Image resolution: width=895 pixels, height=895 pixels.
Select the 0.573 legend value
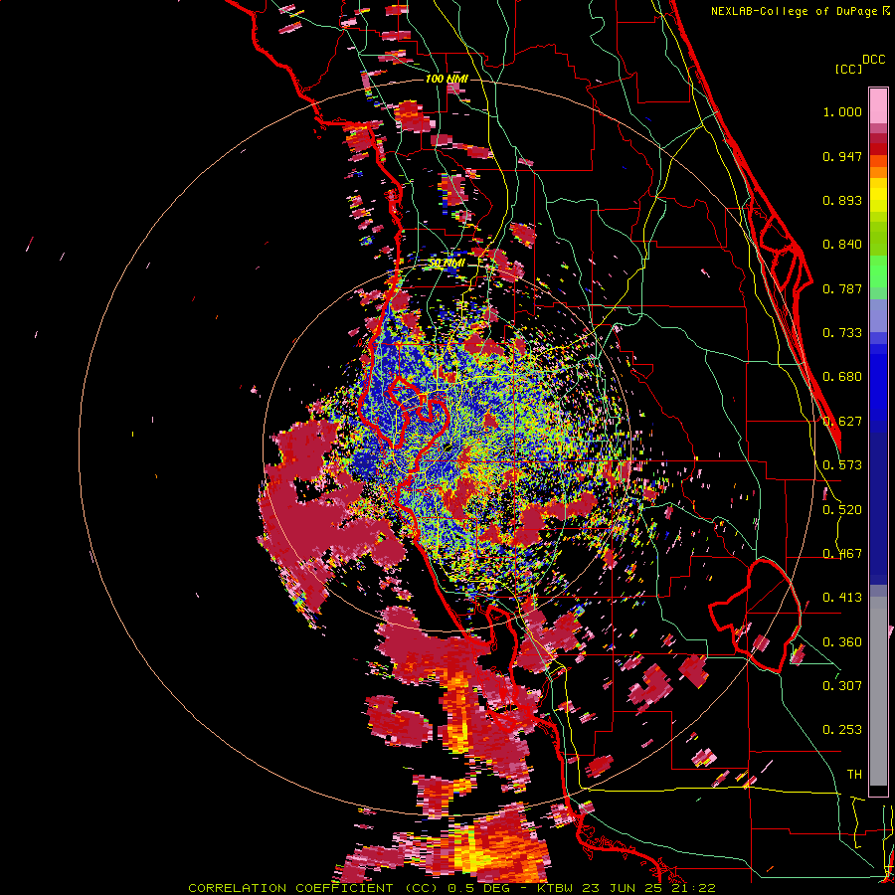[x=842, y=465]
